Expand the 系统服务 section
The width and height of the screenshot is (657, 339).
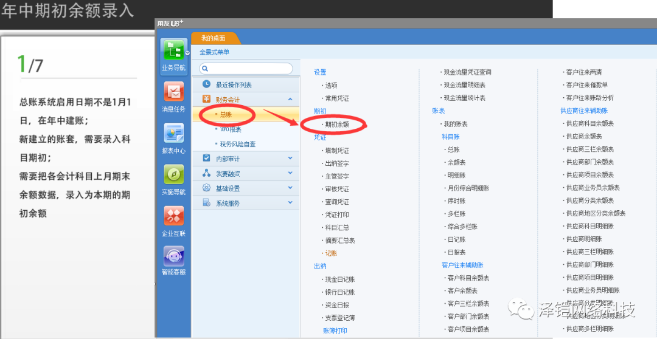290,203
